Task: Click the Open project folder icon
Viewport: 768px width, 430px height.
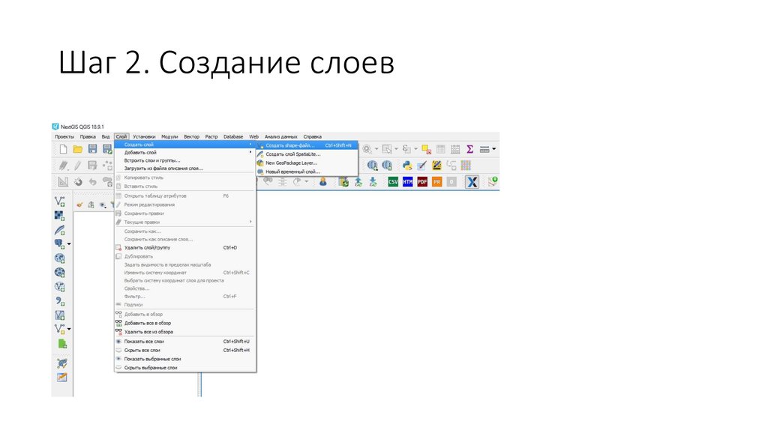Action: [x=77, y=149]
